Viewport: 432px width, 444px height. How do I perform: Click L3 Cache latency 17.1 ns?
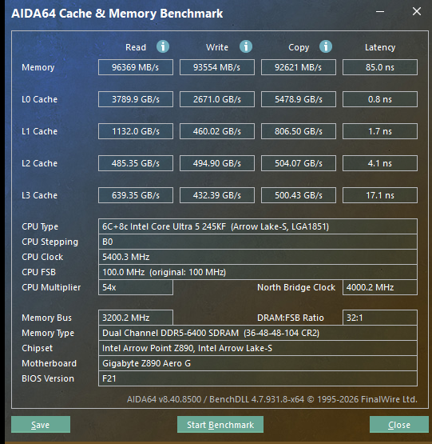click(380, 195)
